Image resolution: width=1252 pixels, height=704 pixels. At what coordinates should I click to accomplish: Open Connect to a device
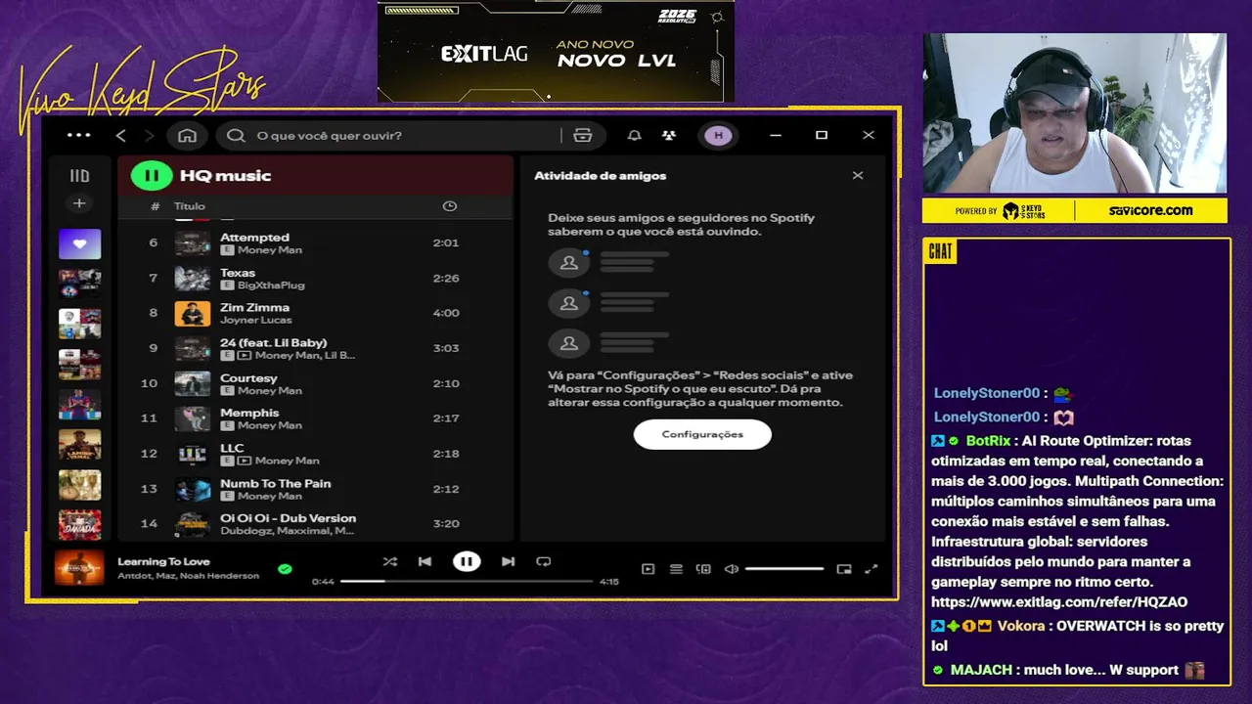click(703, 569)
